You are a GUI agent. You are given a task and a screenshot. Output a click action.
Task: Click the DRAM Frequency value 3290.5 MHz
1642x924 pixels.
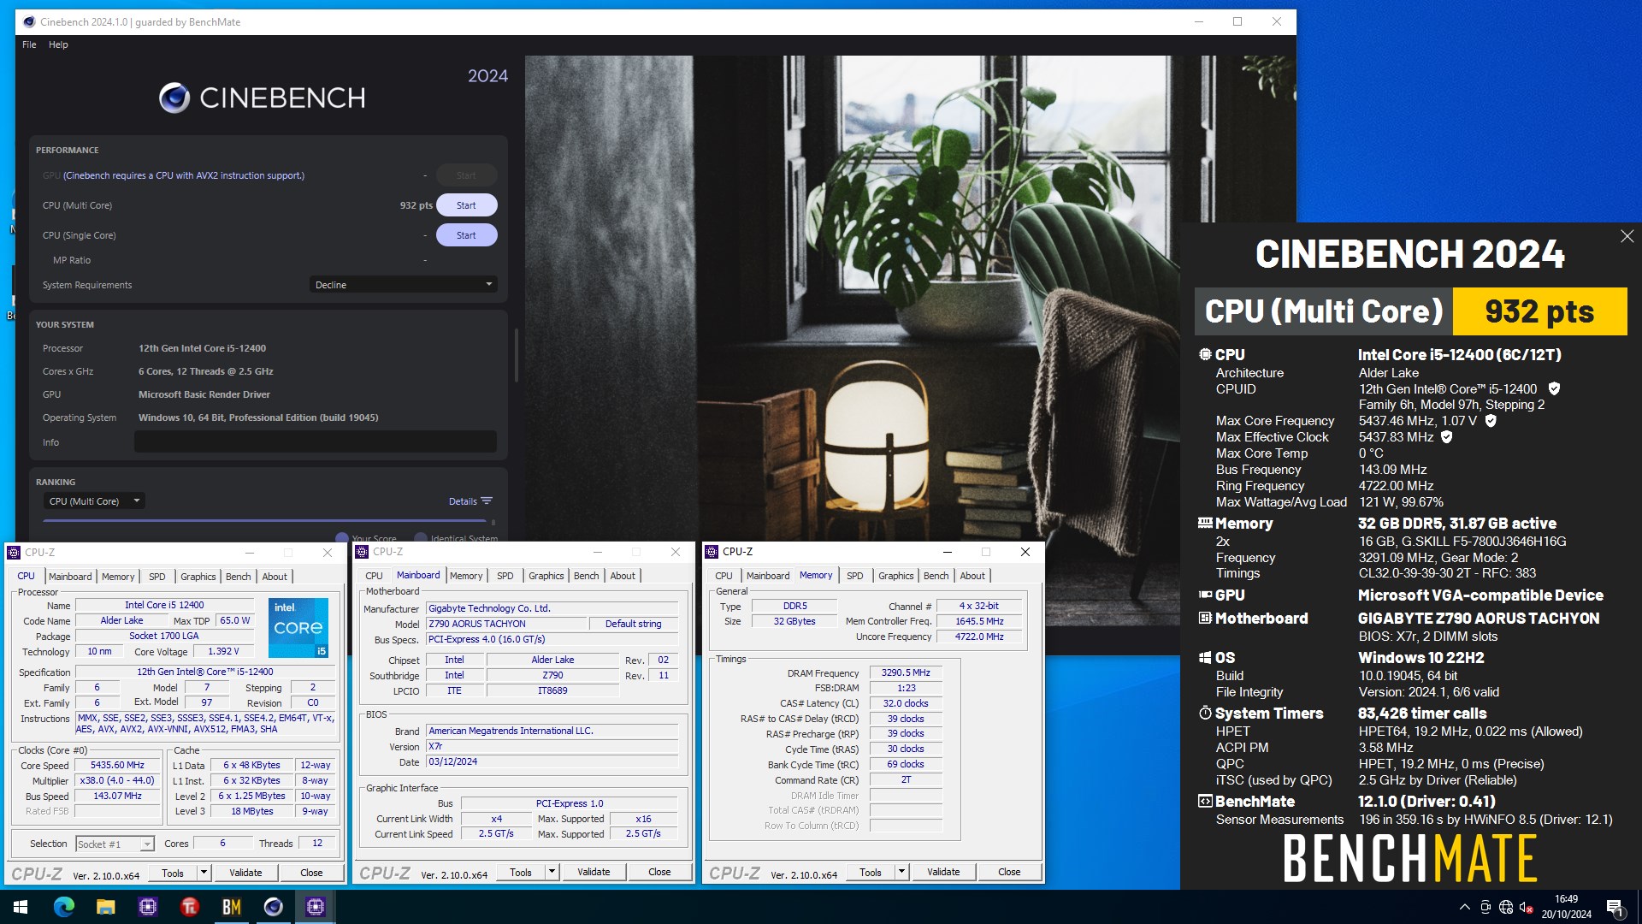click(x=906, y=673)
